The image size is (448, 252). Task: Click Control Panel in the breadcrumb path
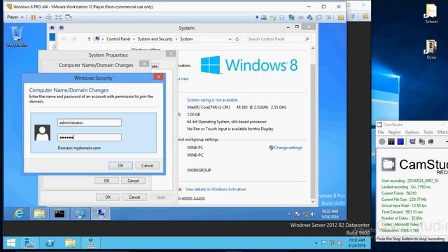(118, 39)
